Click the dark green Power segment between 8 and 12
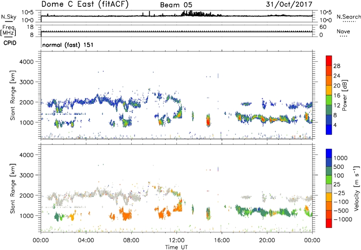 click(329, 110)
